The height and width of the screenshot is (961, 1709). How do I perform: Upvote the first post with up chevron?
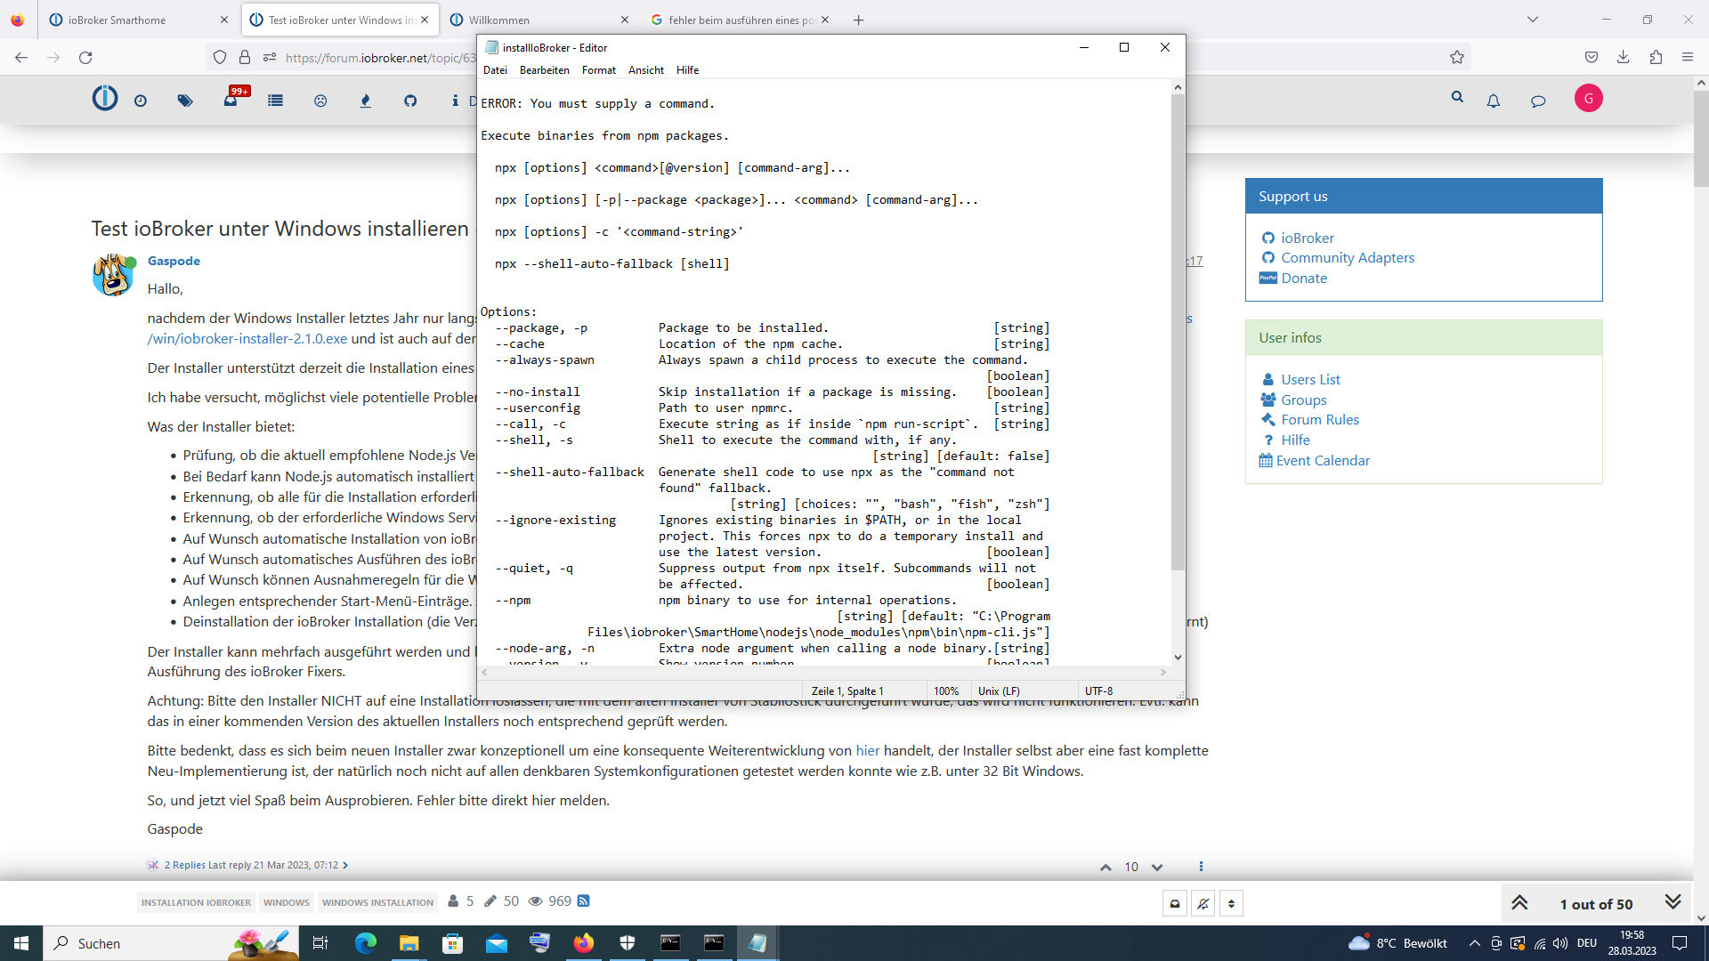click(1106, 868)
